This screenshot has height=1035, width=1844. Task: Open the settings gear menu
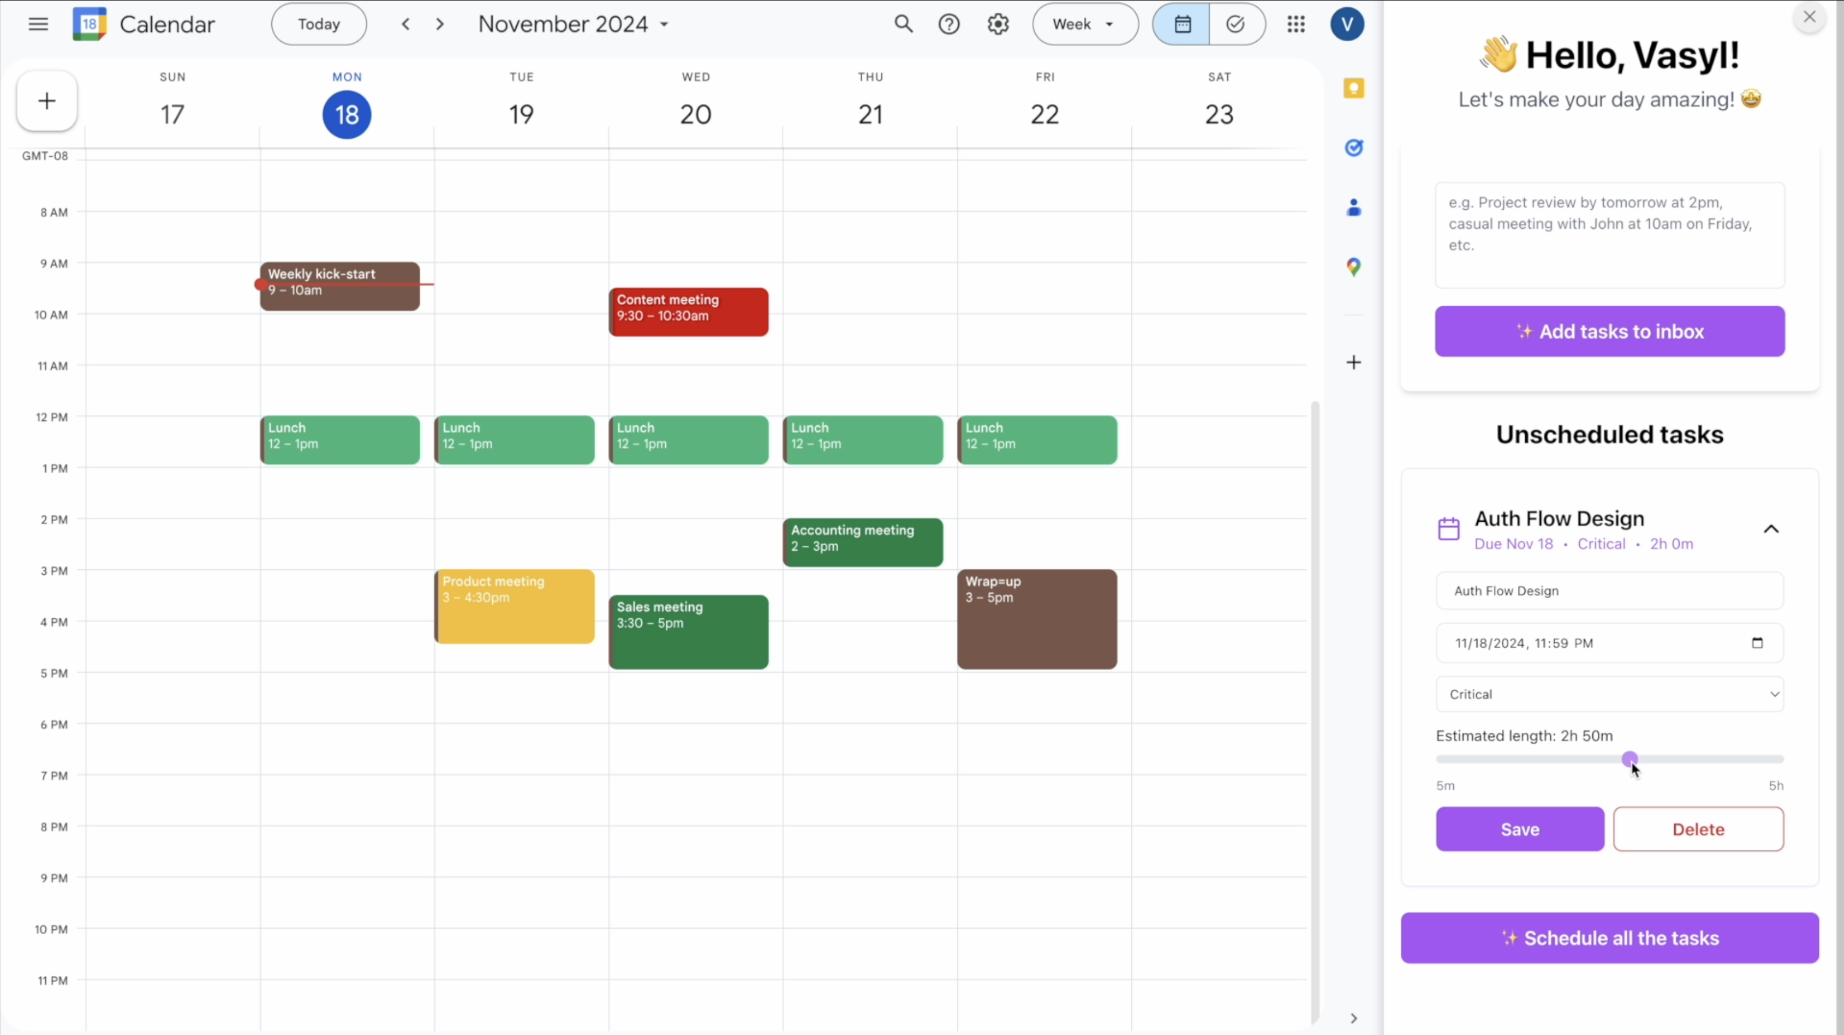(x=998, y=25)
